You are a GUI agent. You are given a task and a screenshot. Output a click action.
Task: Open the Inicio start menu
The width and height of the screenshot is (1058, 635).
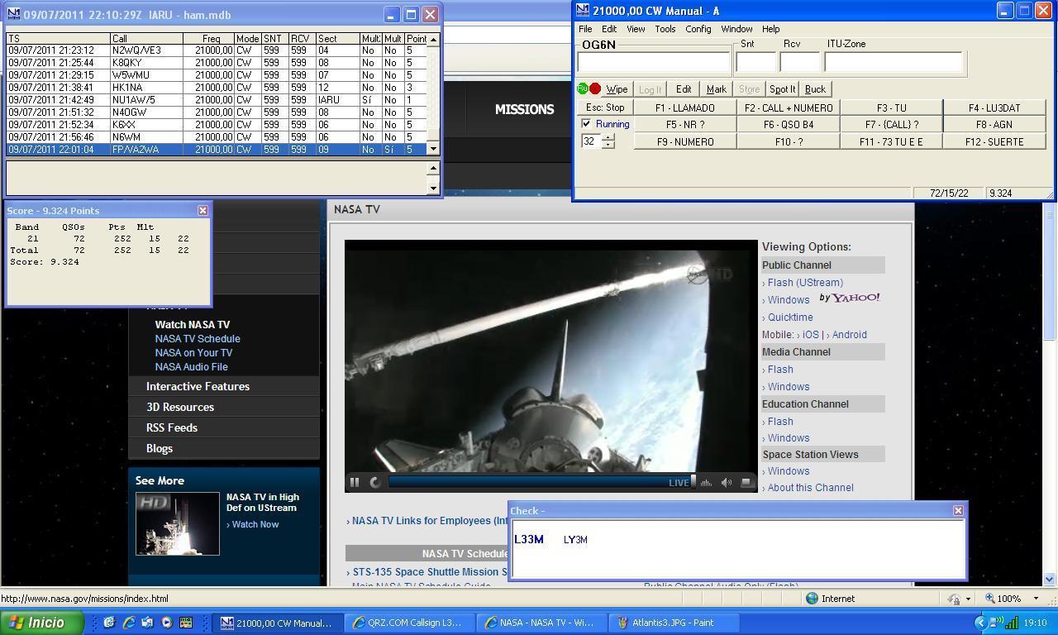41,623
